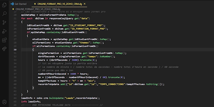Open the Extensions view icon
214x107 pixels.
[x=4, y=40]
